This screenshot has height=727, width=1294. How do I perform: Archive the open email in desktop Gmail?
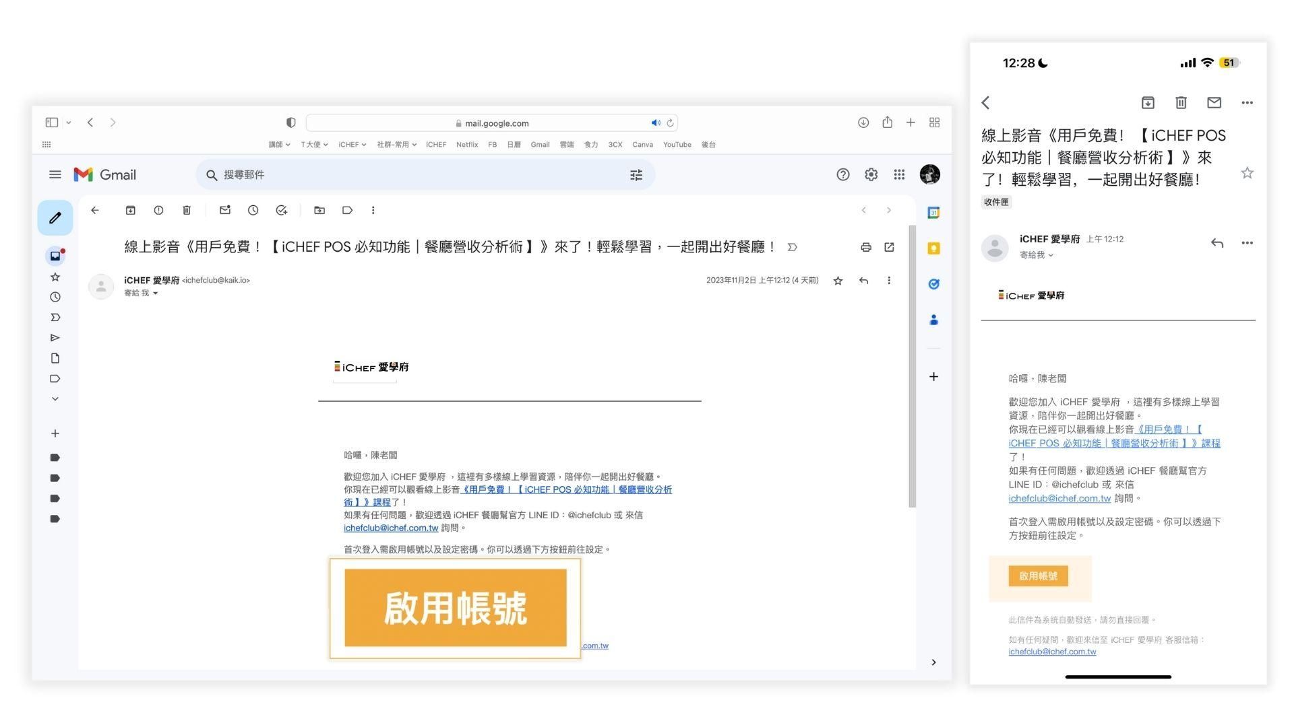[130, 210]
